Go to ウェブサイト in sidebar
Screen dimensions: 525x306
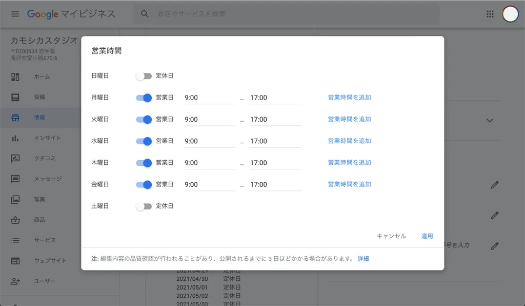50,261
